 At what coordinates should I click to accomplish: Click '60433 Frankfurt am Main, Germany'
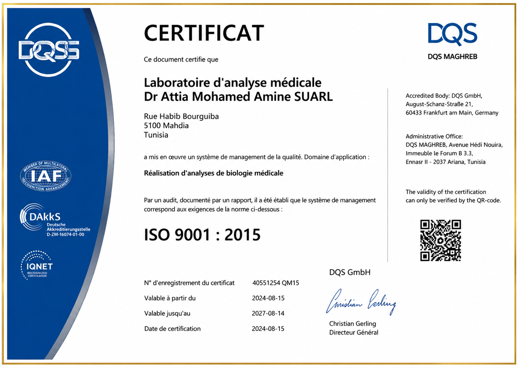[452, 113]
